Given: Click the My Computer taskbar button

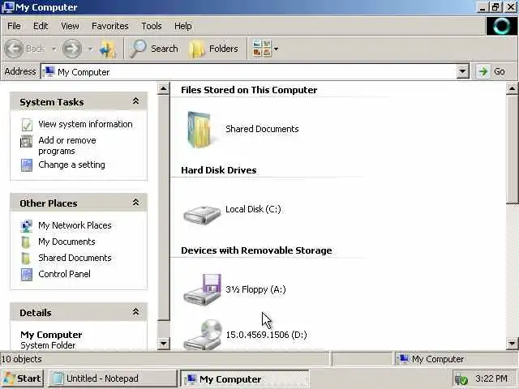Looking at the screenshot, I should pos(245,378).
